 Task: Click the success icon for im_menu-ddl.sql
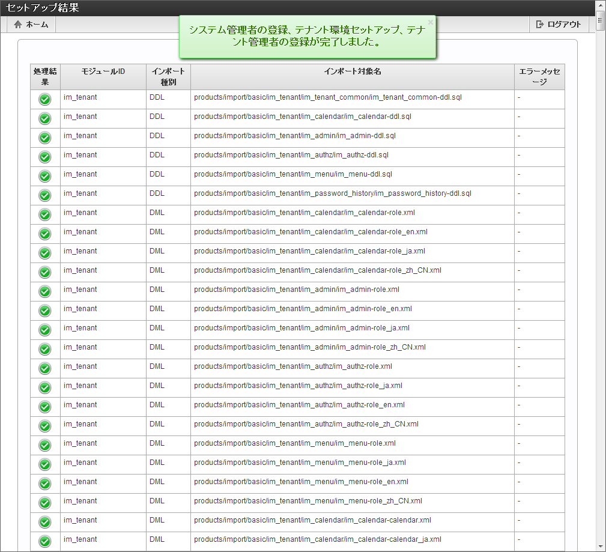45,176
